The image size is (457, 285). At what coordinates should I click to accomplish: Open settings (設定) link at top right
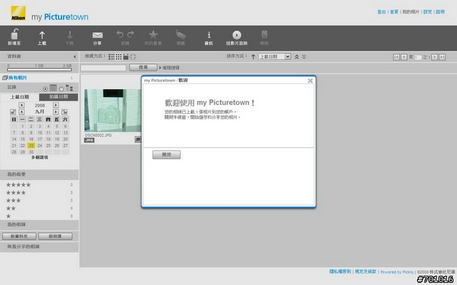pos(428,12)
